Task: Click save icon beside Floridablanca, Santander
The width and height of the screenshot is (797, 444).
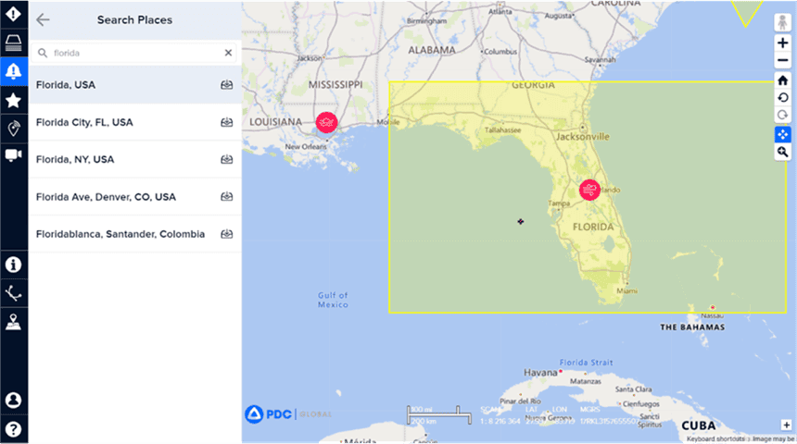Action: point(227,234)
